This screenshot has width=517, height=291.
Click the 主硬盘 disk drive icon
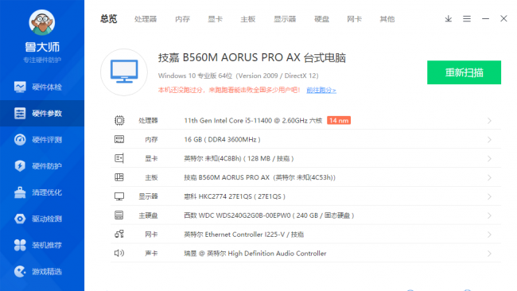point(119,215)
